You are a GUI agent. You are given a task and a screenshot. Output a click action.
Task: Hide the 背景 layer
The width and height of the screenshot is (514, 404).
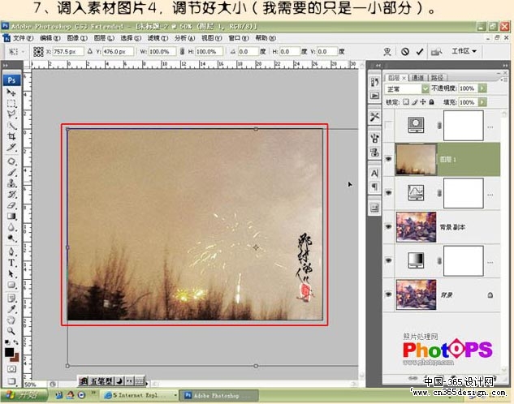389,294
